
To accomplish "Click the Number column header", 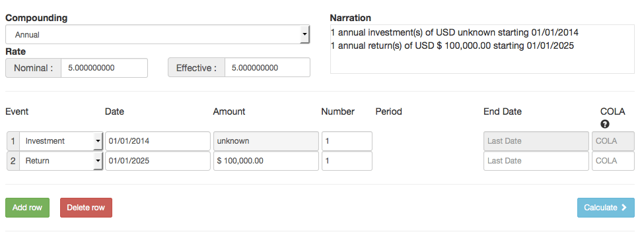I will [338, 111].
